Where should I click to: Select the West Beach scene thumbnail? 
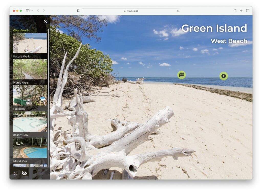[30, 43]
